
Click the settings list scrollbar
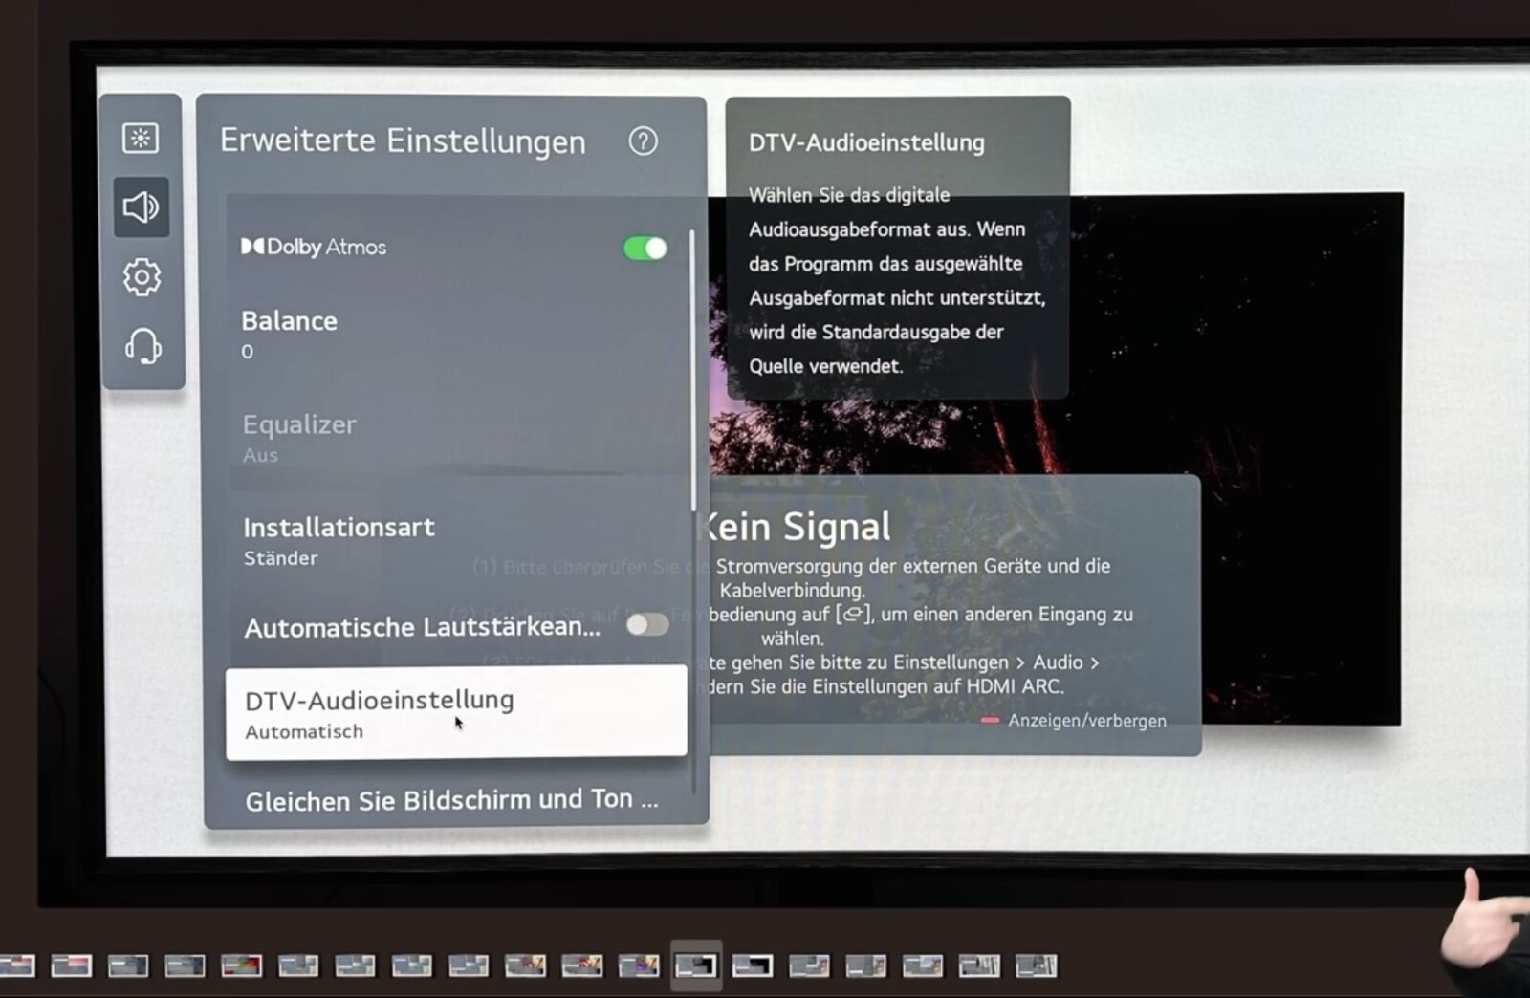(x=693, y=371)
